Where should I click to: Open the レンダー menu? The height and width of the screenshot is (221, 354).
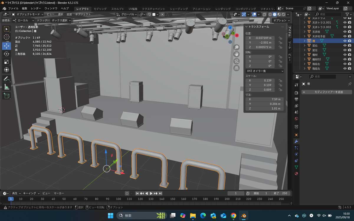click(36, 9)
